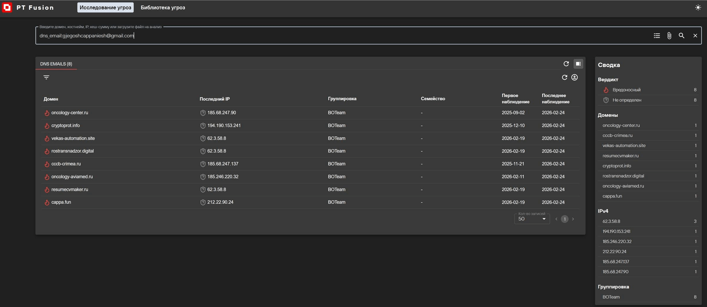Open the query list icon in search bar
This screenshot has width=707, height=307.
click(x=657, y=36)
